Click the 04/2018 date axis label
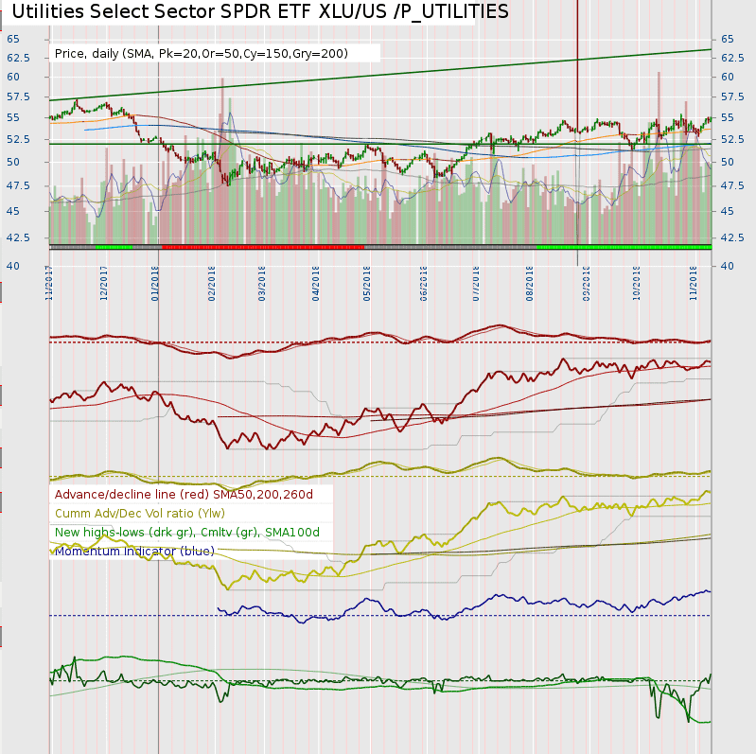 coord(316,284)
